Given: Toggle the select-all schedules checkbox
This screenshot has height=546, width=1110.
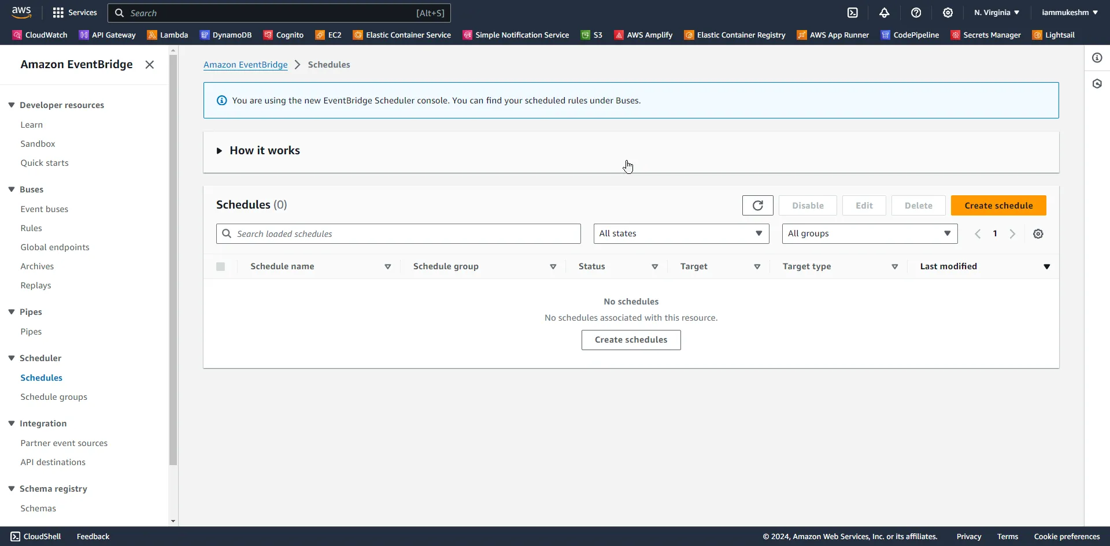Looking at the screenshot, I should click(x=220, y=266).
